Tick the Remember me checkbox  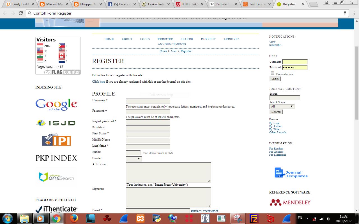tap(272, 73)
